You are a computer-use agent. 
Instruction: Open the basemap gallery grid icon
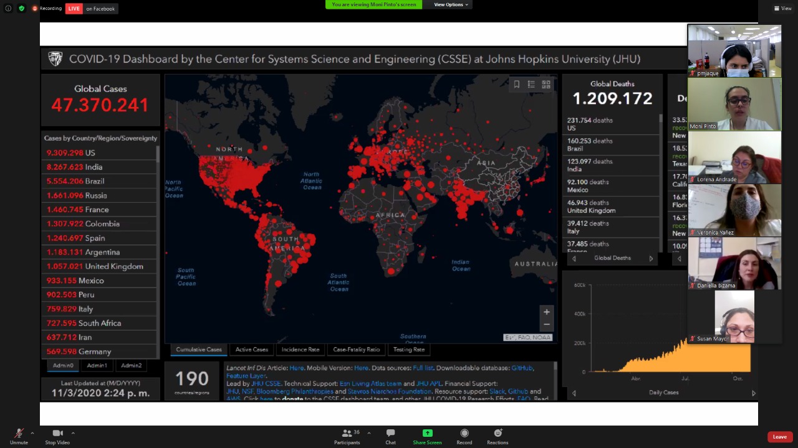[x=546, y=85]
